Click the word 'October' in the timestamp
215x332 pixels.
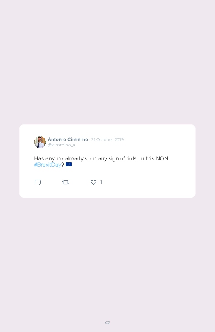point(105,139)
